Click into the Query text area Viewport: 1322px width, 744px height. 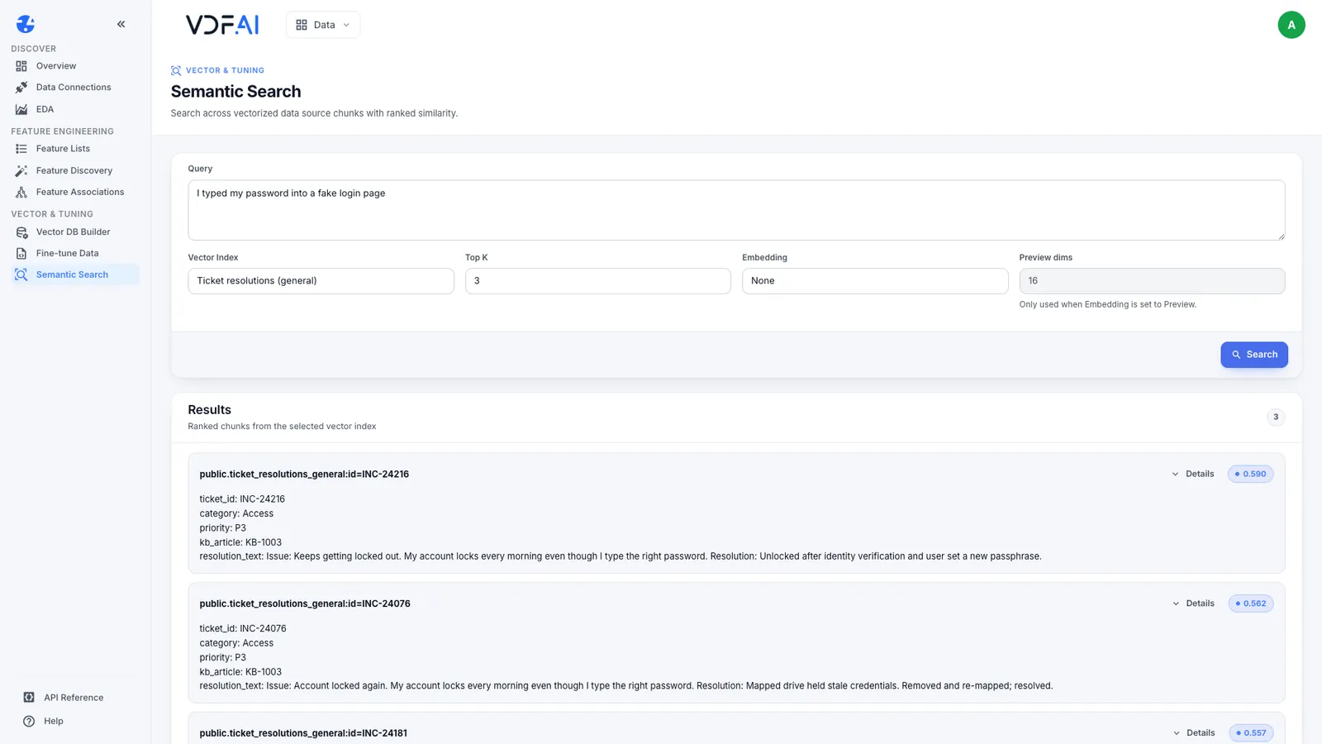point(736,211)
